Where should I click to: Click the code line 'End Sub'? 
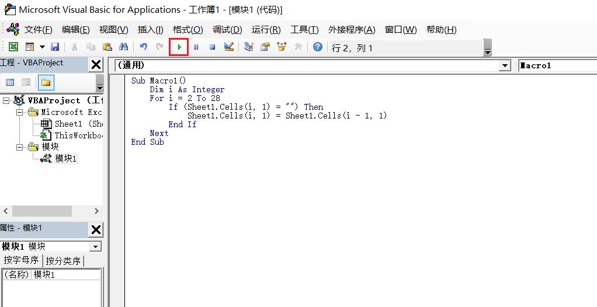[x=147, y=142]
